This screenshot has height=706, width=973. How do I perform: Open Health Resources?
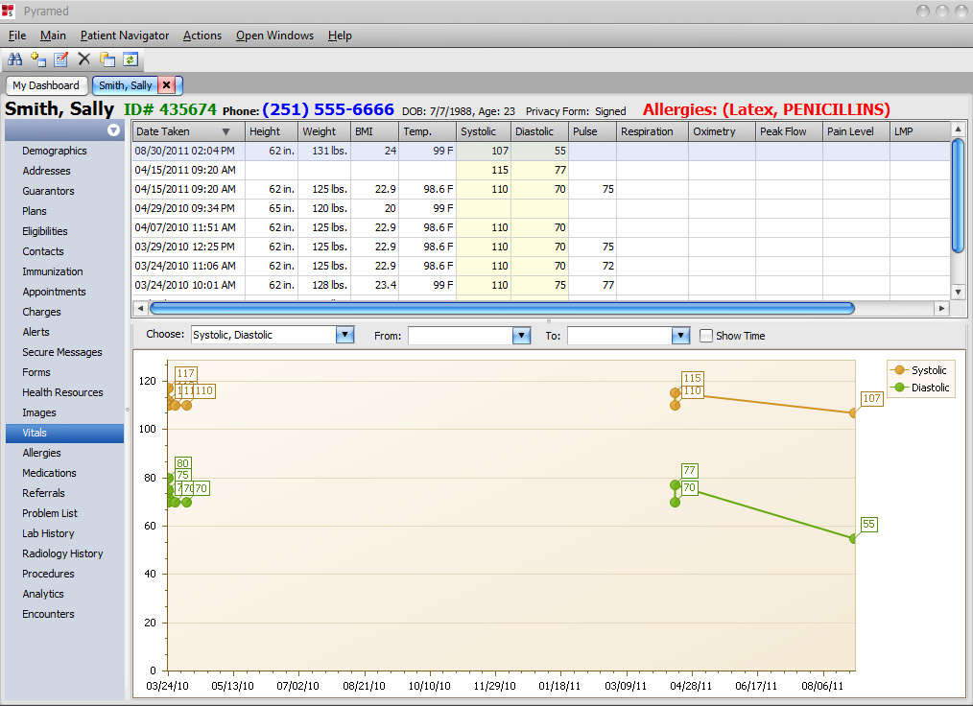point(62,392)
